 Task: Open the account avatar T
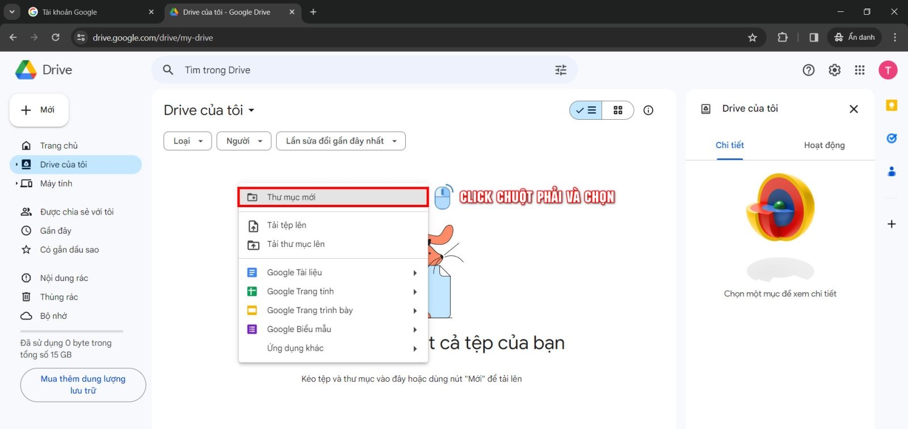pyautogui.click(x=888, y=70)
